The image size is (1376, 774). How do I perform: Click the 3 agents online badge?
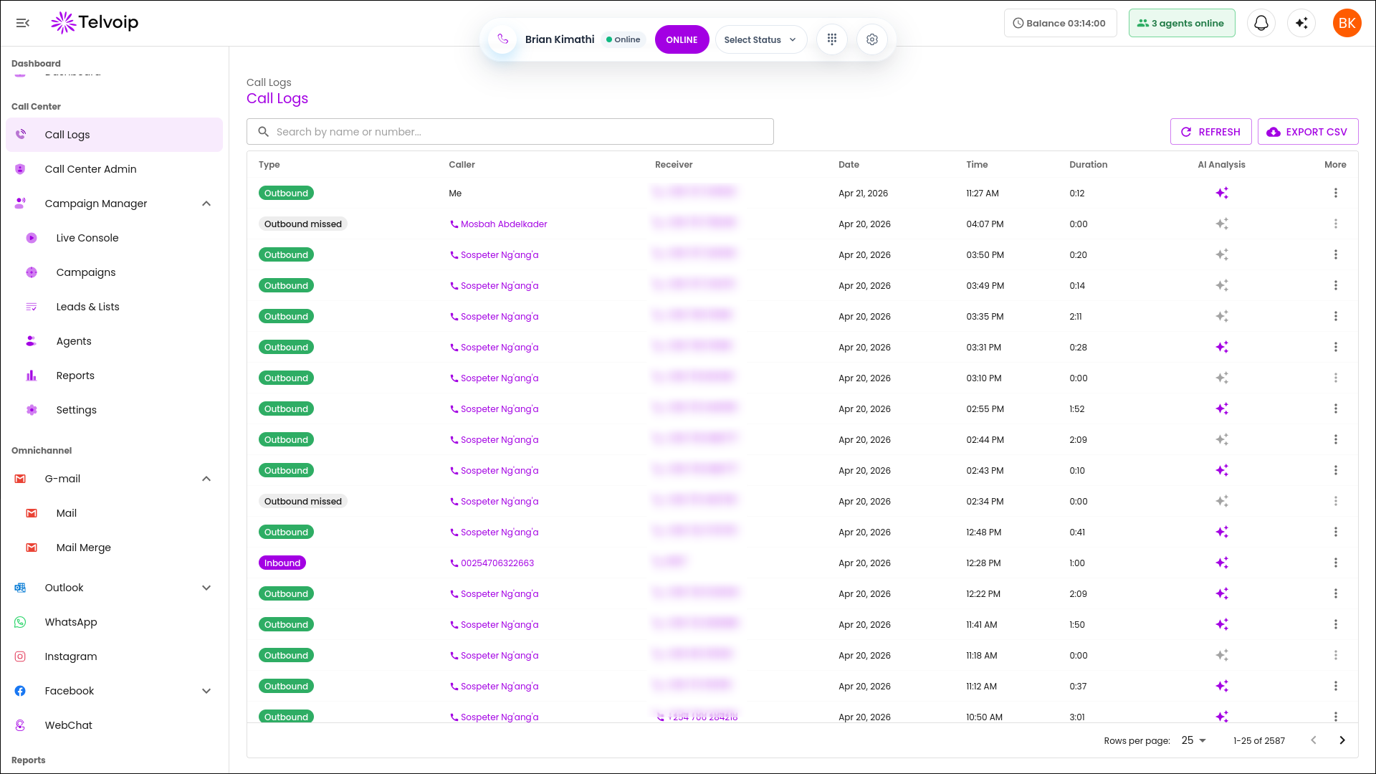[1181, 23]
